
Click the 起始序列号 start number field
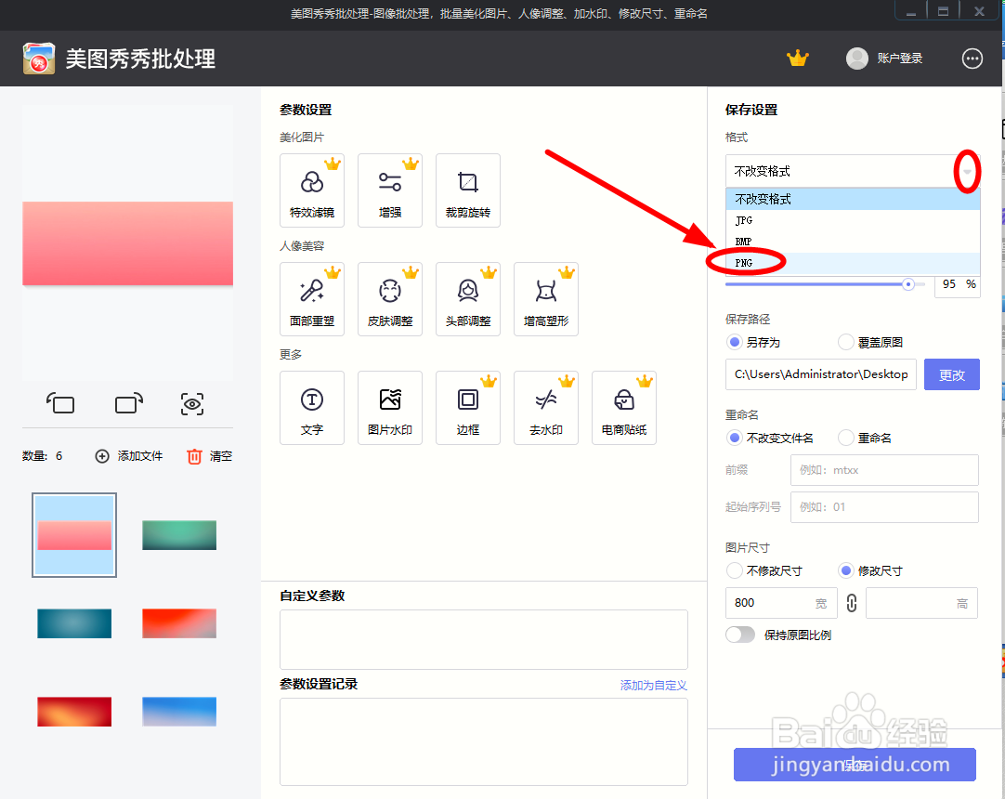click(x=884, y=507)
